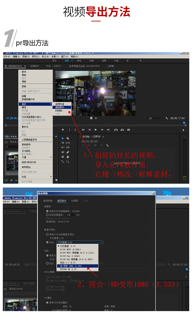
Task: Select the Selection arrow tool
Action: [x=63, y=138]
